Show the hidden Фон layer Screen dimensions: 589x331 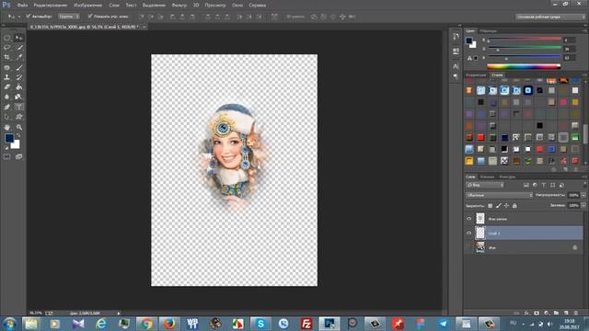click(x=468, y=247)
